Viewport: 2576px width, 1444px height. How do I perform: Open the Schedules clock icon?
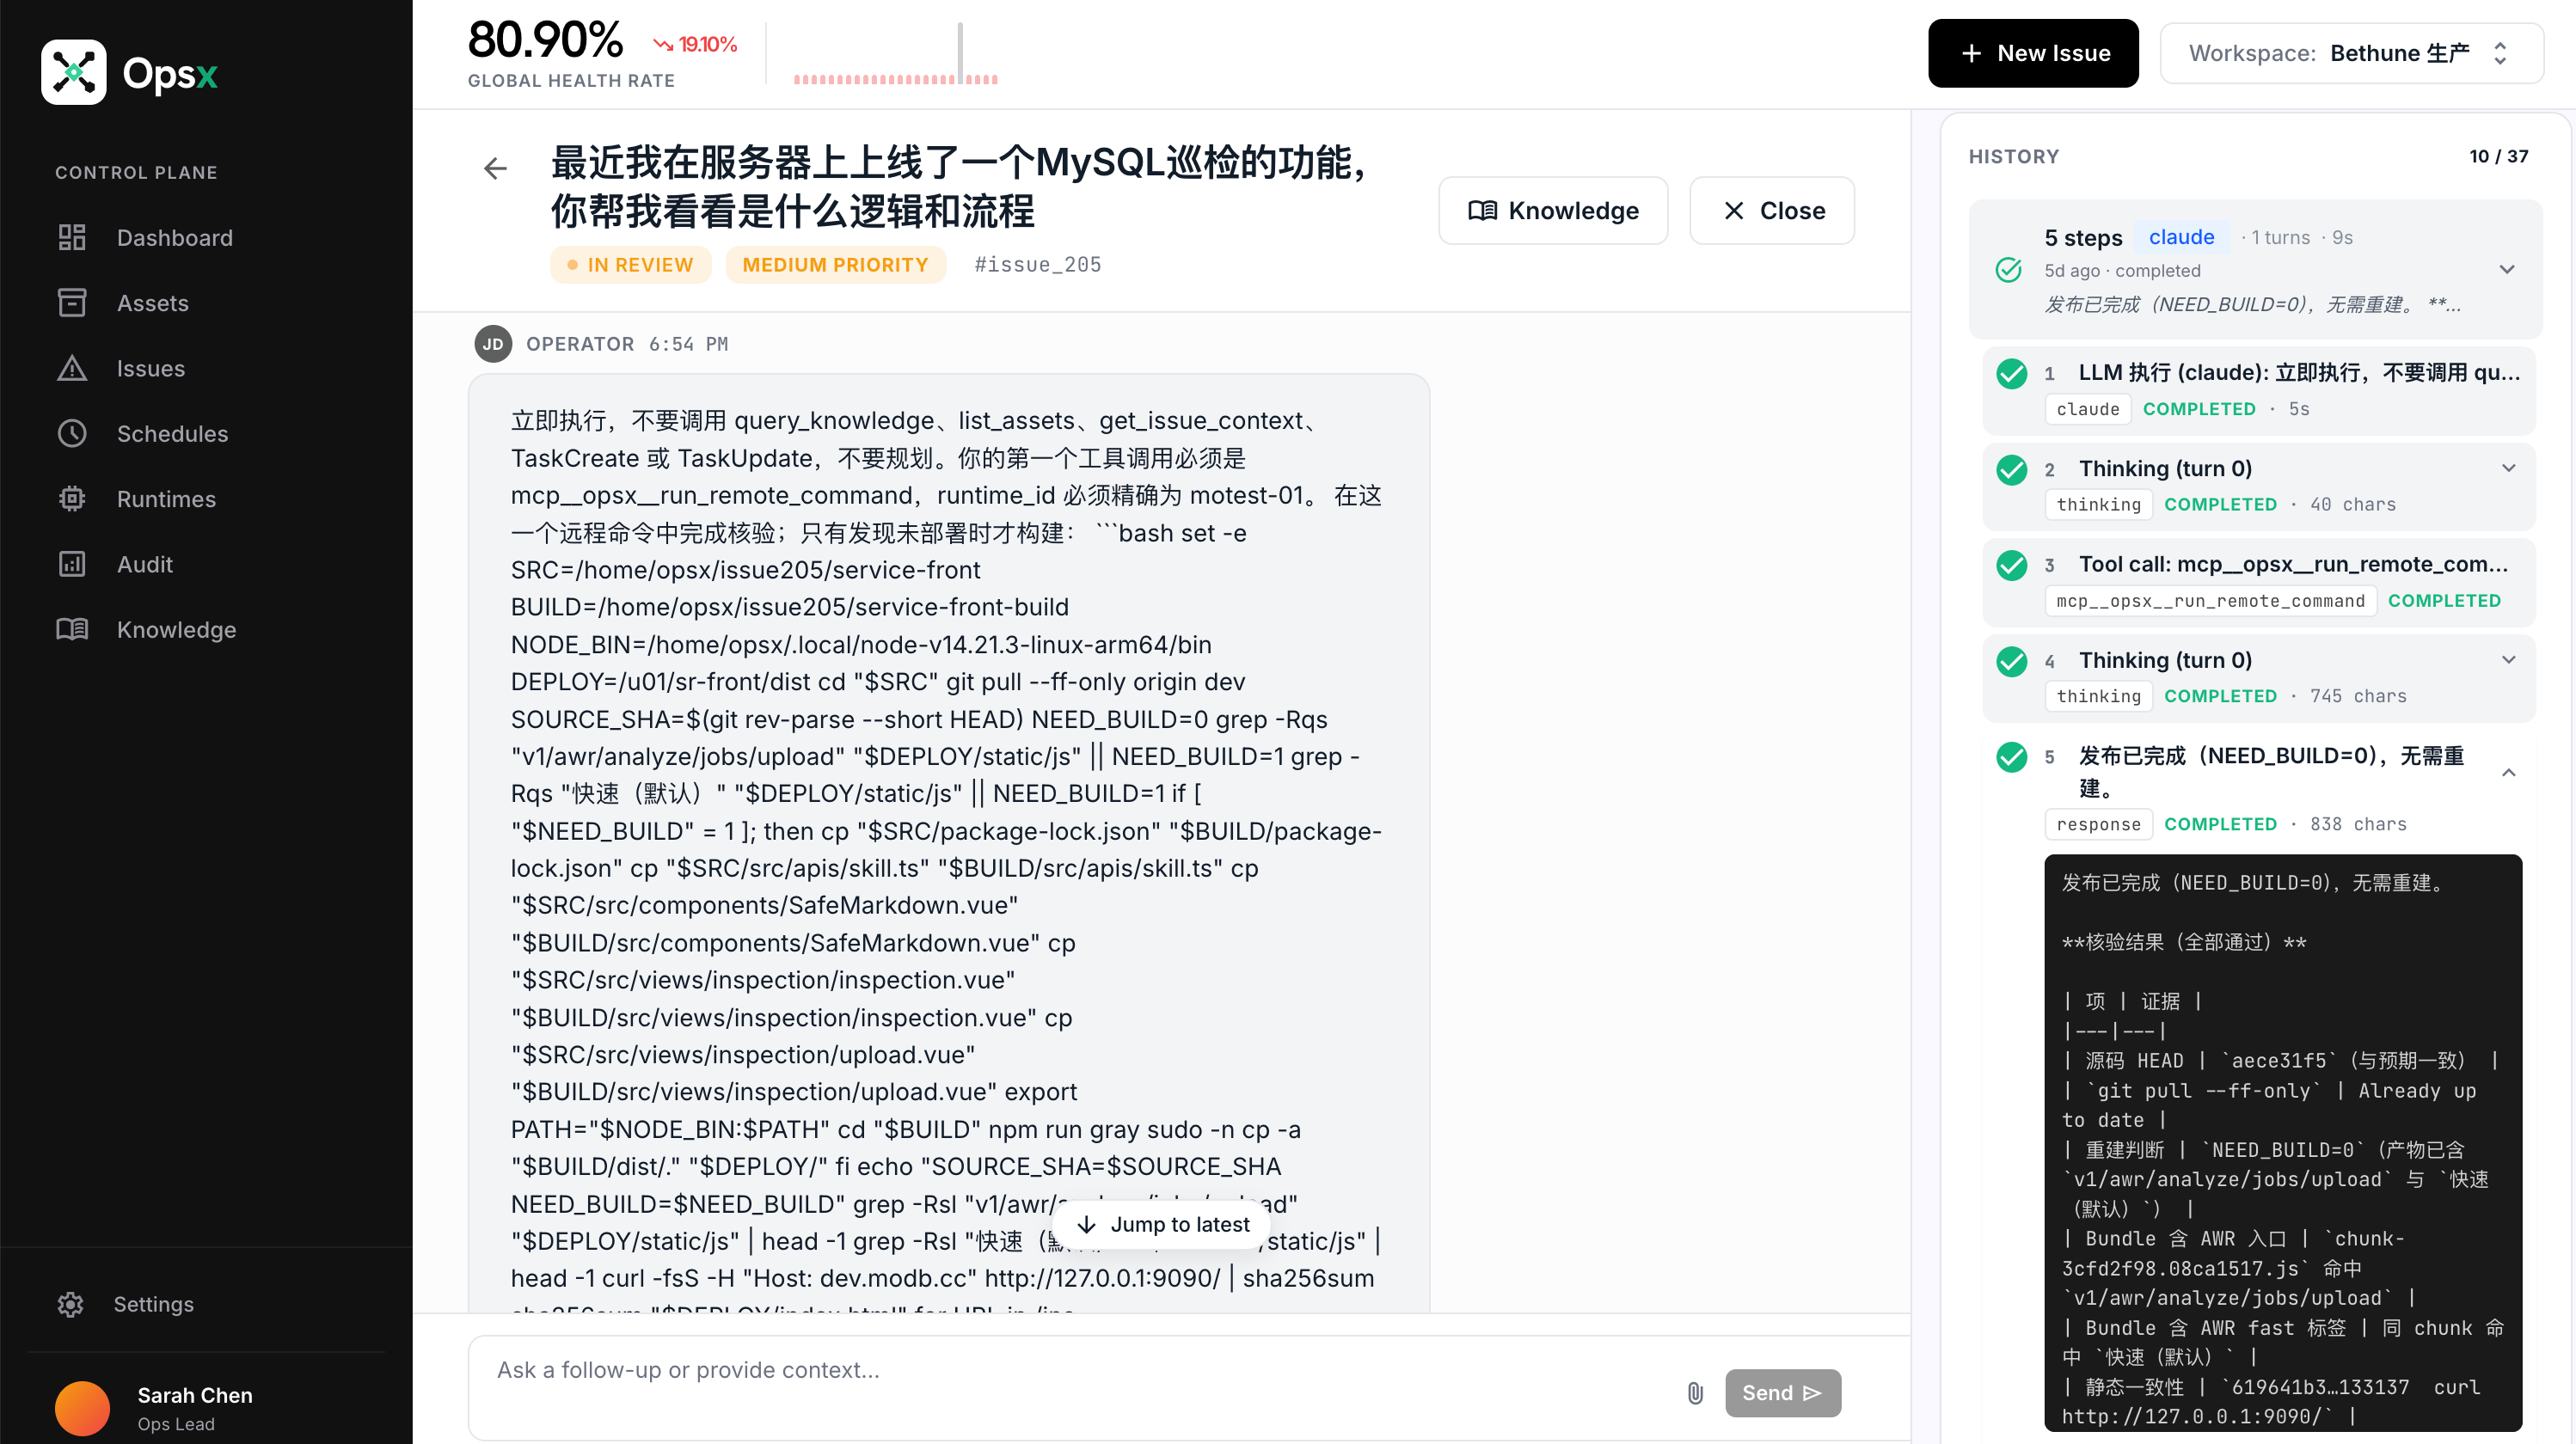coord(72,433)
